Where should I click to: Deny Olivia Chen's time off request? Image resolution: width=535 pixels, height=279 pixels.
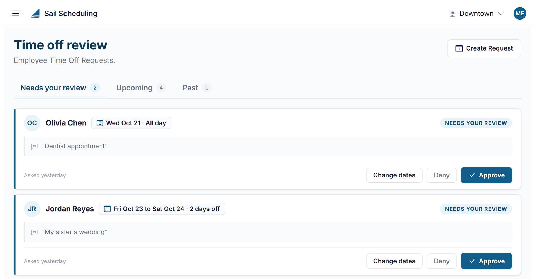tap(441, 175)
